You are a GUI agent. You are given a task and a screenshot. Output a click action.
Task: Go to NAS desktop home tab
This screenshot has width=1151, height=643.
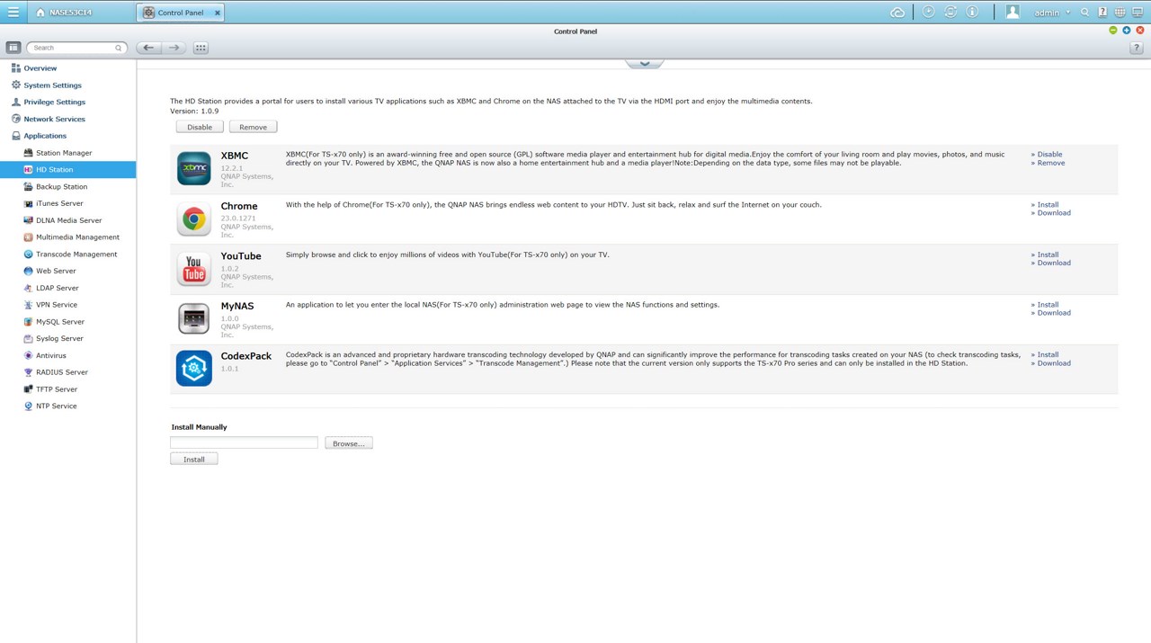pyautogui.click(x=65, y=13)
